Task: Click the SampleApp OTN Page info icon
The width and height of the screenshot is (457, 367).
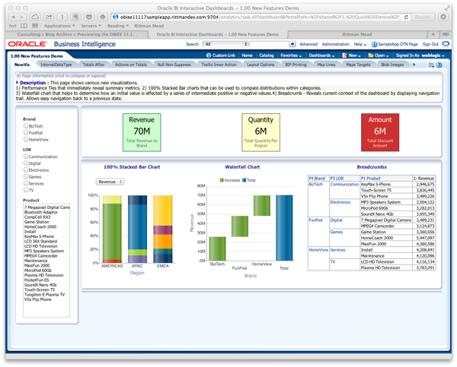Action: [x=374, y=44]
